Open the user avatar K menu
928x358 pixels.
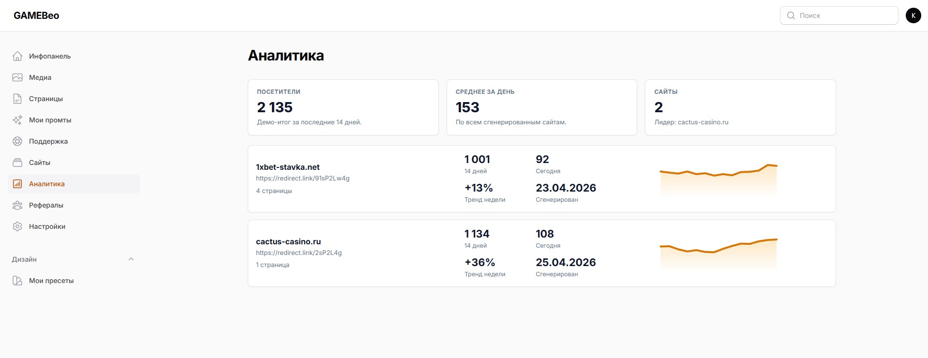(x=913, y=15)
